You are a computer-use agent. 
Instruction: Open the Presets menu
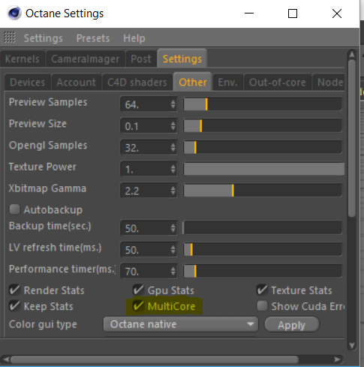93,38
